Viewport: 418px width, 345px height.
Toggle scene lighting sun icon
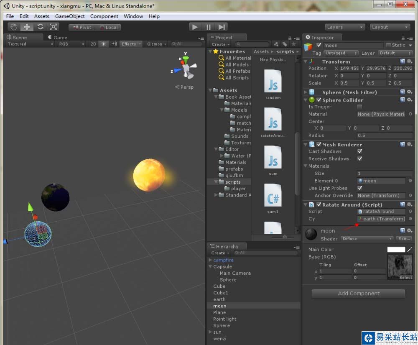[x=103, y=44]
